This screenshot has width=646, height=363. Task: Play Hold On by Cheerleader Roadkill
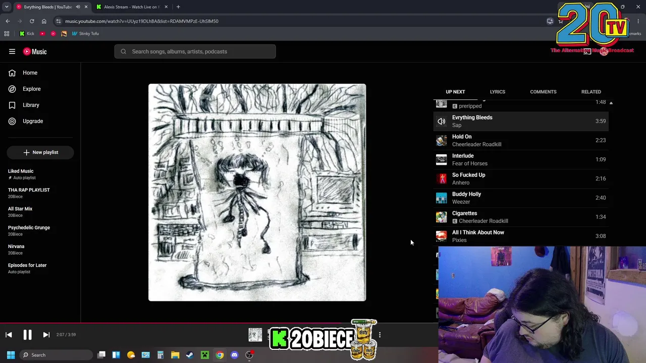[x=521, y=140]
